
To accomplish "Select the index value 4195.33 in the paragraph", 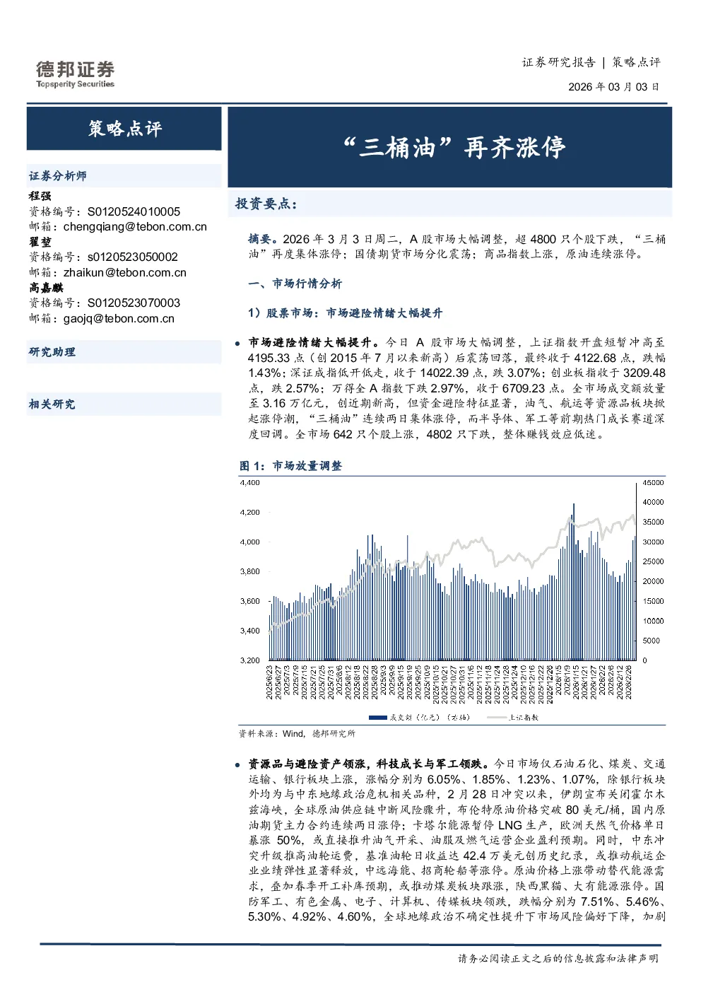I will click(x=269, y=358).
